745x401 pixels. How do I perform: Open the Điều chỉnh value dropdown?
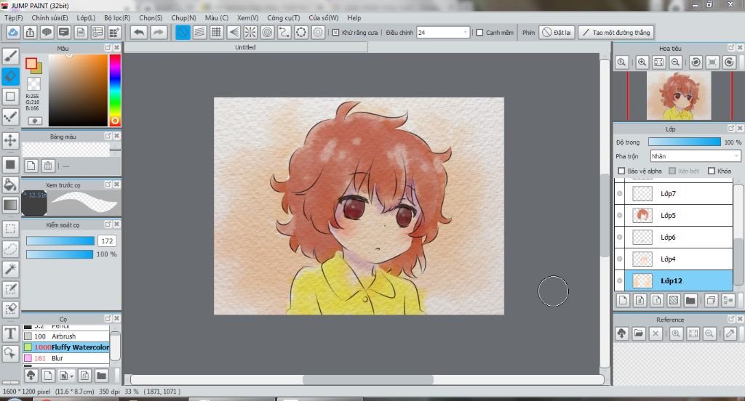tap(443, 32)
